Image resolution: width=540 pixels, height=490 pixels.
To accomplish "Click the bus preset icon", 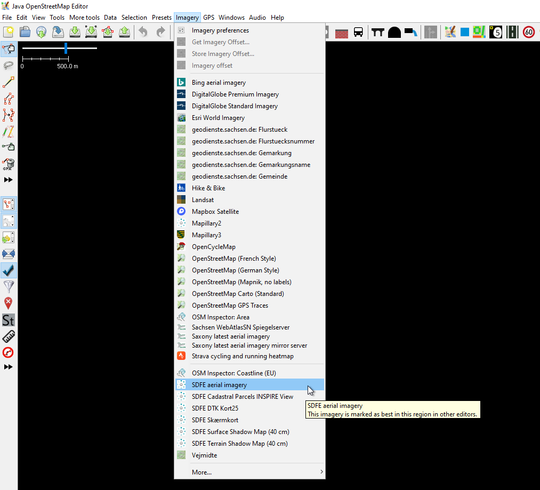I will click(358, 33).
